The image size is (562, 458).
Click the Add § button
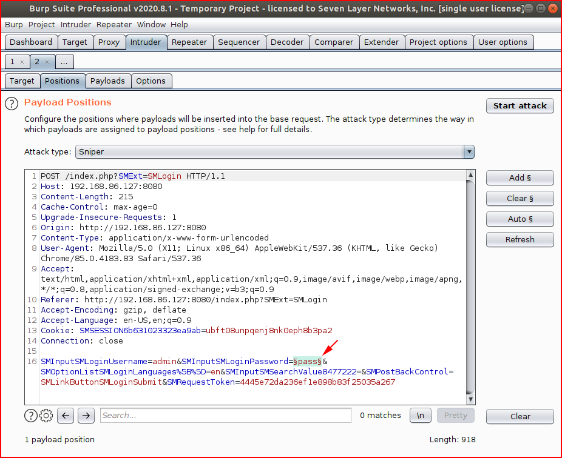(x=520, y=178)
